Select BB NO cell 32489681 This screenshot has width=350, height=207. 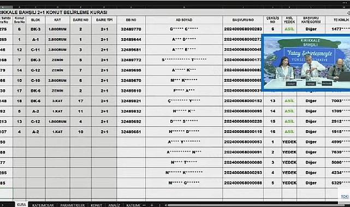(131, 50)
